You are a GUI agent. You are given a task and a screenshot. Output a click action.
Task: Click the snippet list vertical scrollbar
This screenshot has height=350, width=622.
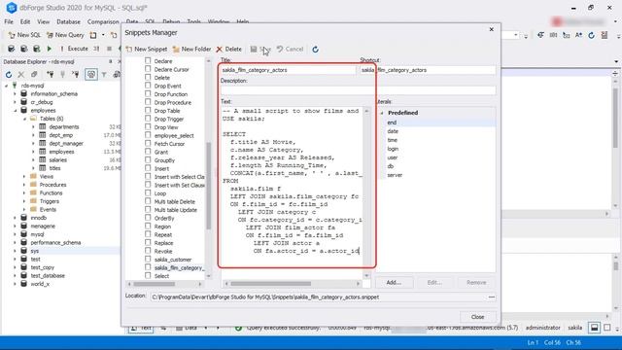209,186
